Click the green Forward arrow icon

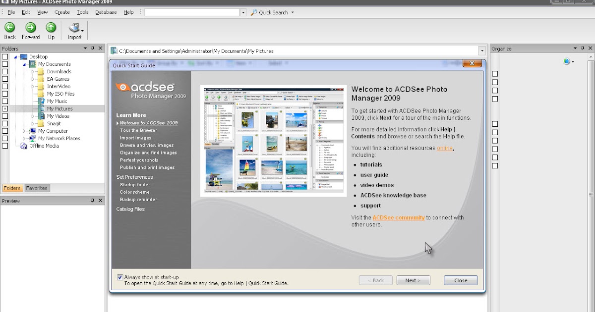coord(31,28)
